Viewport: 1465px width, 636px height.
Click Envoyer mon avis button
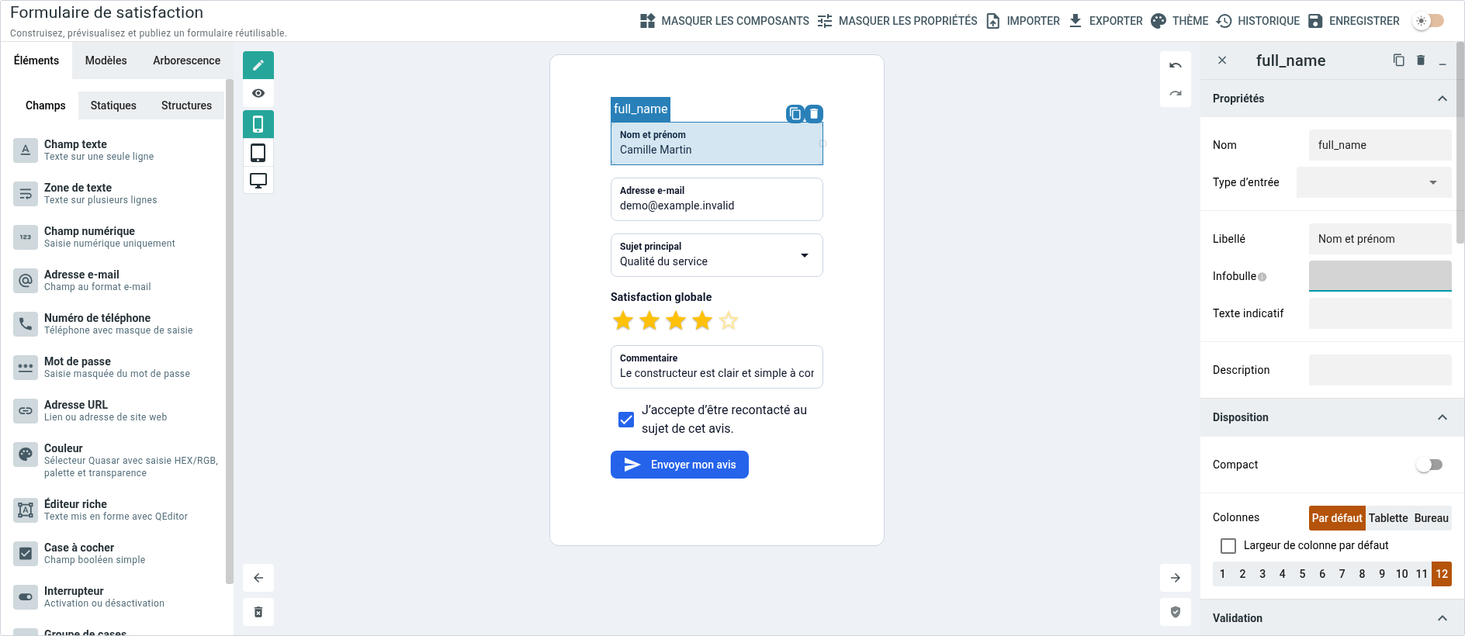coord(680,465)
